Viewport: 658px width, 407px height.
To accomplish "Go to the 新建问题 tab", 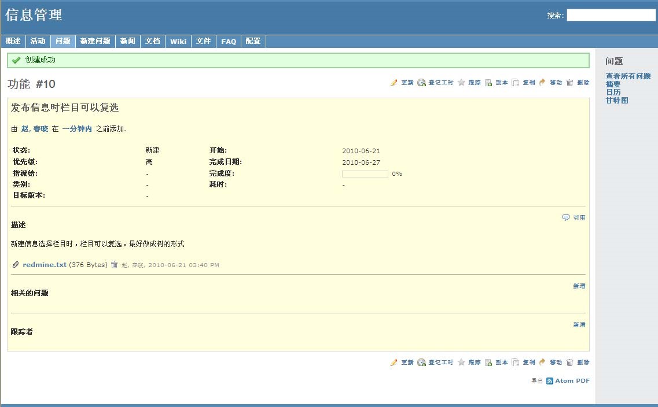I will point(95,41).
